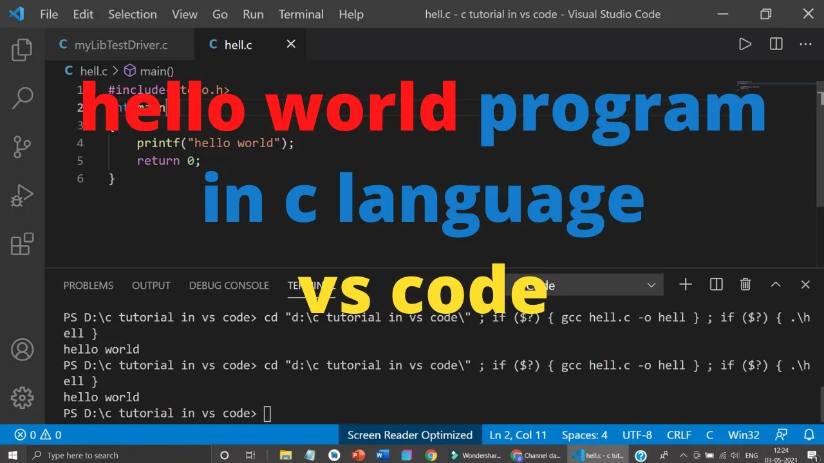The width and height of the screenshot is (824, 463).
Task: Open Manage gear settings icon
Action: (22, 397)
